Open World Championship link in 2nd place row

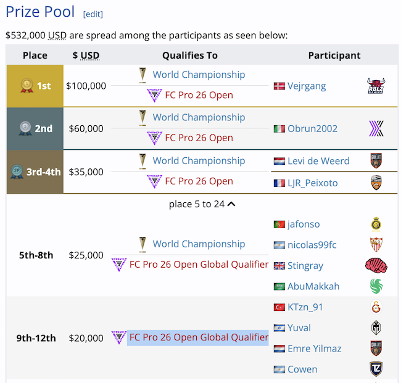(x=199, y=117)
